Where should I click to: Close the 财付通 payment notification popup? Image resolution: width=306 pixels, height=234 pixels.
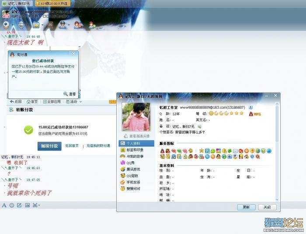click(x=73, y=53)
